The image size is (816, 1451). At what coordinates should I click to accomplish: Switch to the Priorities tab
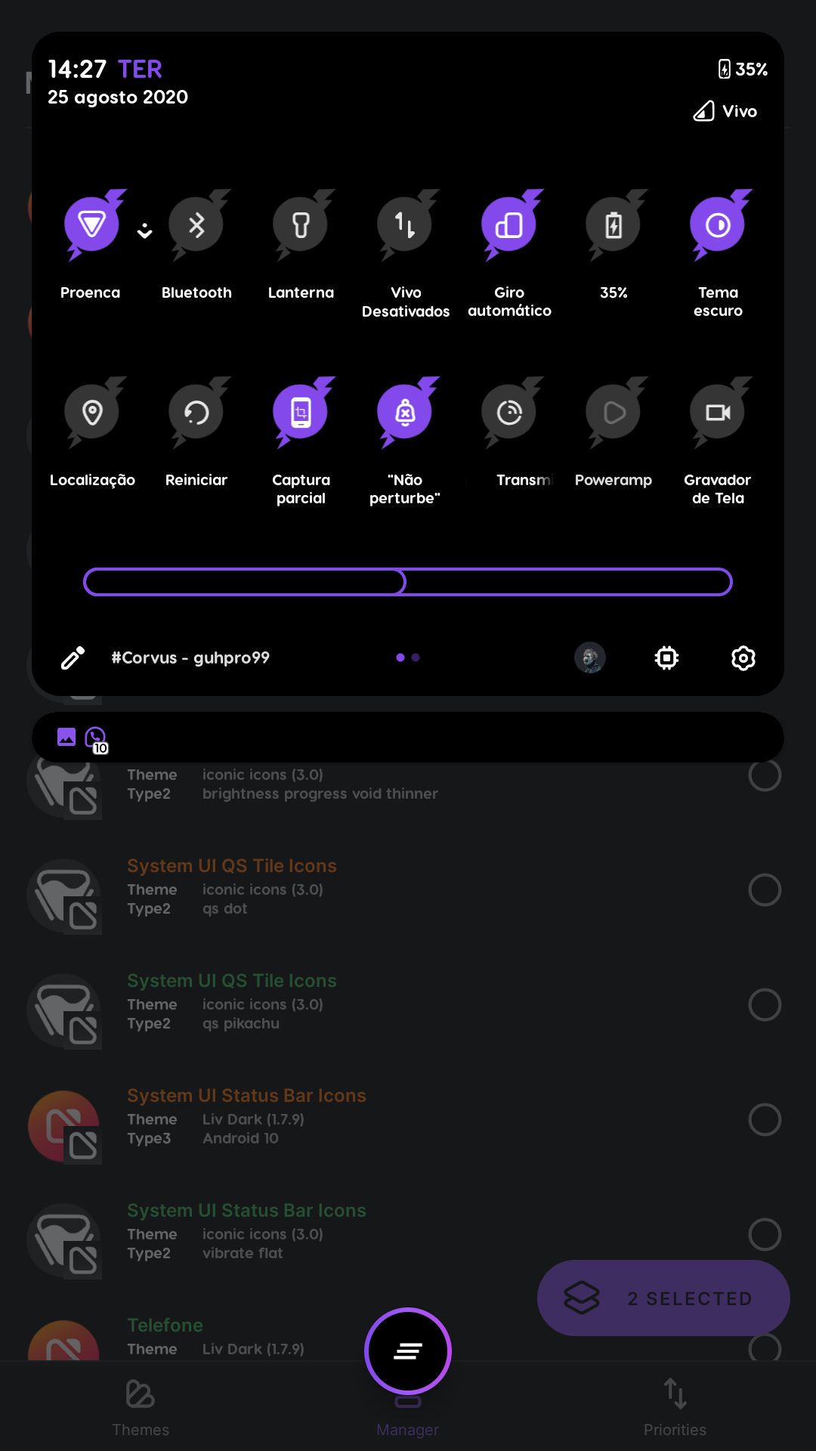pos(675,1407)
